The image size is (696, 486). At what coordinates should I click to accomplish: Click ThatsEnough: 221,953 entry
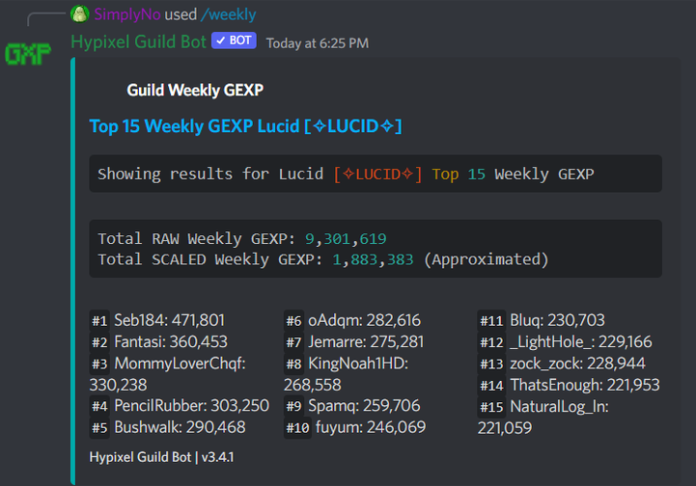pos(585,385)
